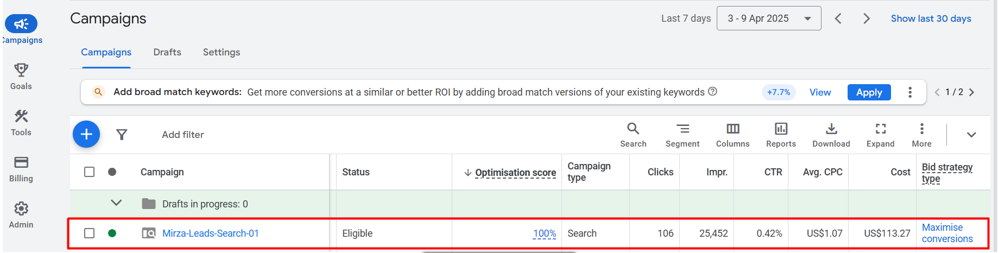
Task: Download the campaign table data
Action: (831, 129)
